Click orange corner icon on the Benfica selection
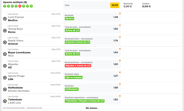 click(120, 14)
